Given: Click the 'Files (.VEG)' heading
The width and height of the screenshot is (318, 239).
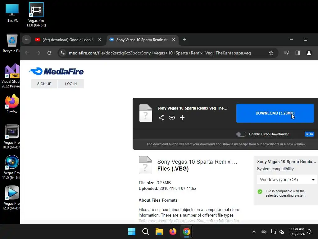Looking at the screenshot, I should click(x=173, y=169).
